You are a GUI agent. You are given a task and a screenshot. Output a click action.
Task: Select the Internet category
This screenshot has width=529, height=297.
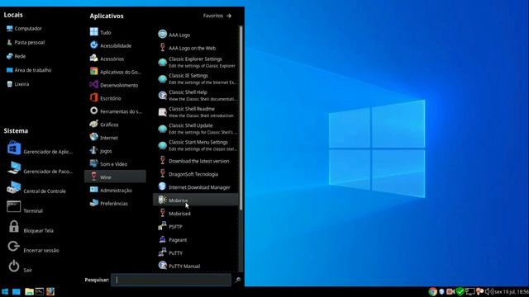(x=115, y=138)
